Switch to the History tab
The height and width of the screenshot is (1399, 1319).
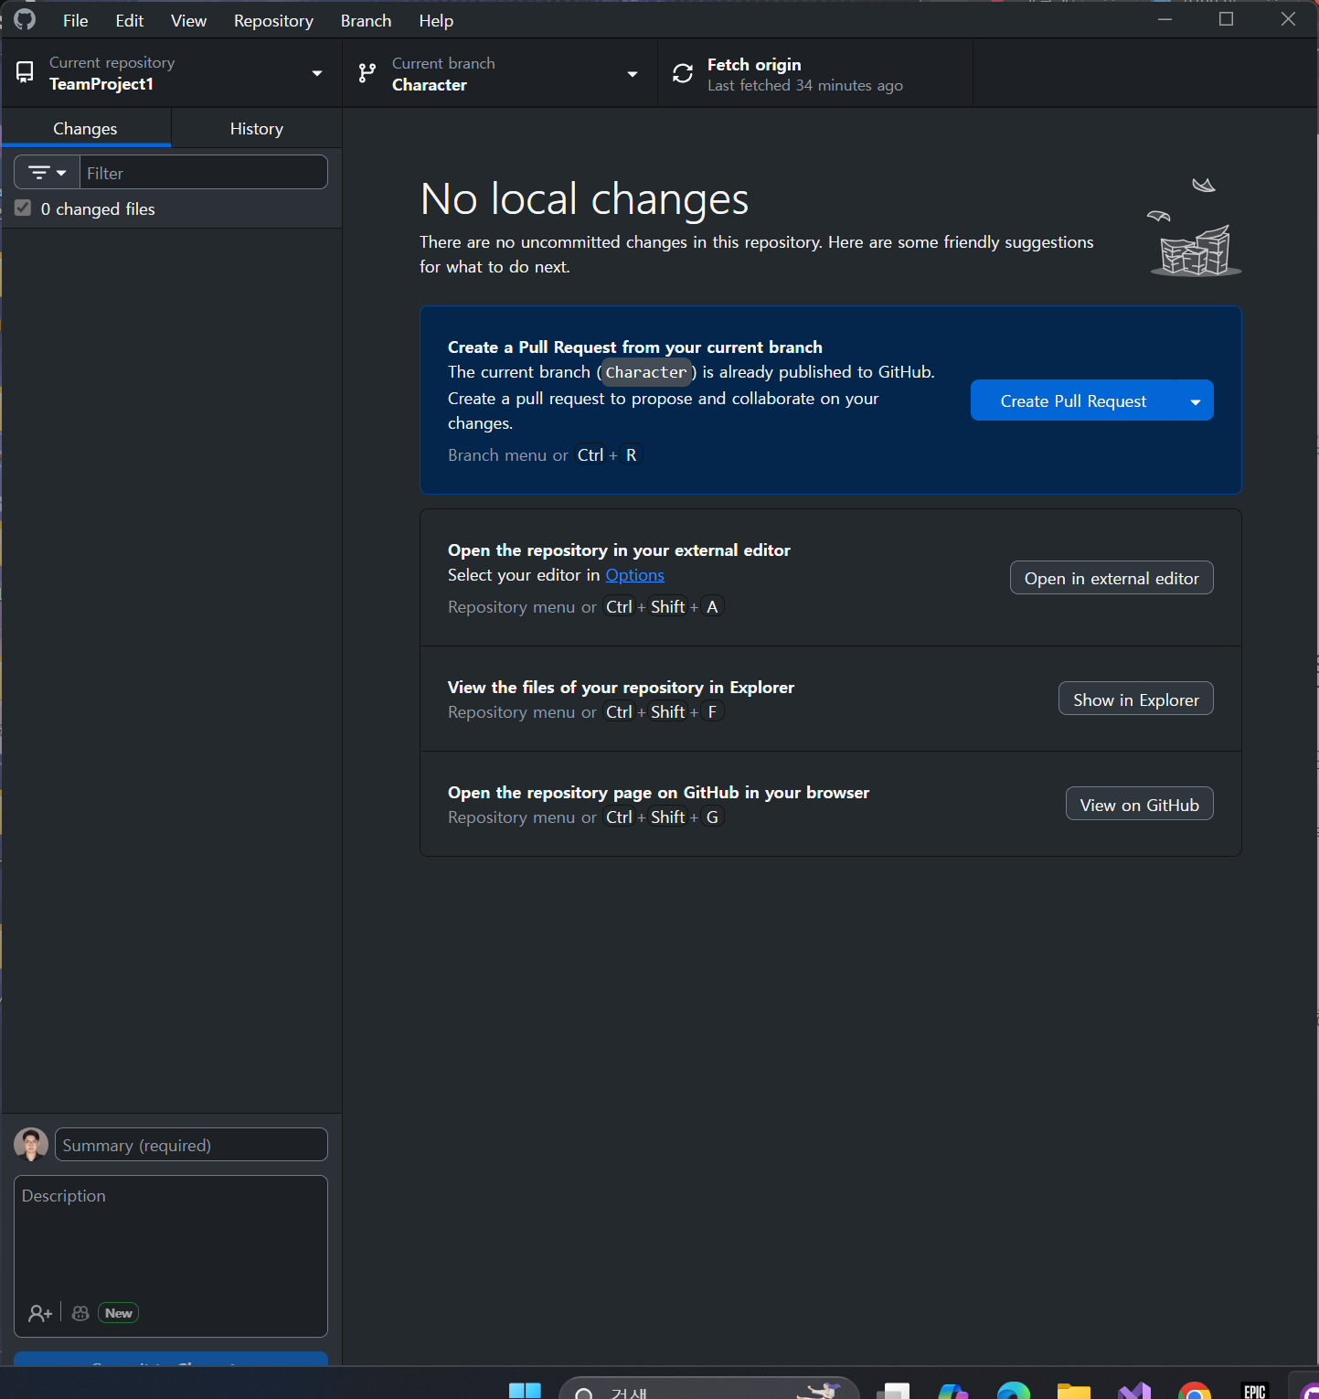(257, 129)
